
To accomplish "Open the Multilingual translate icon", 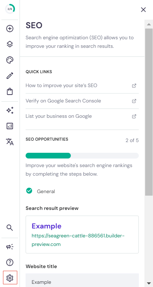I will (x=10, y=142).
